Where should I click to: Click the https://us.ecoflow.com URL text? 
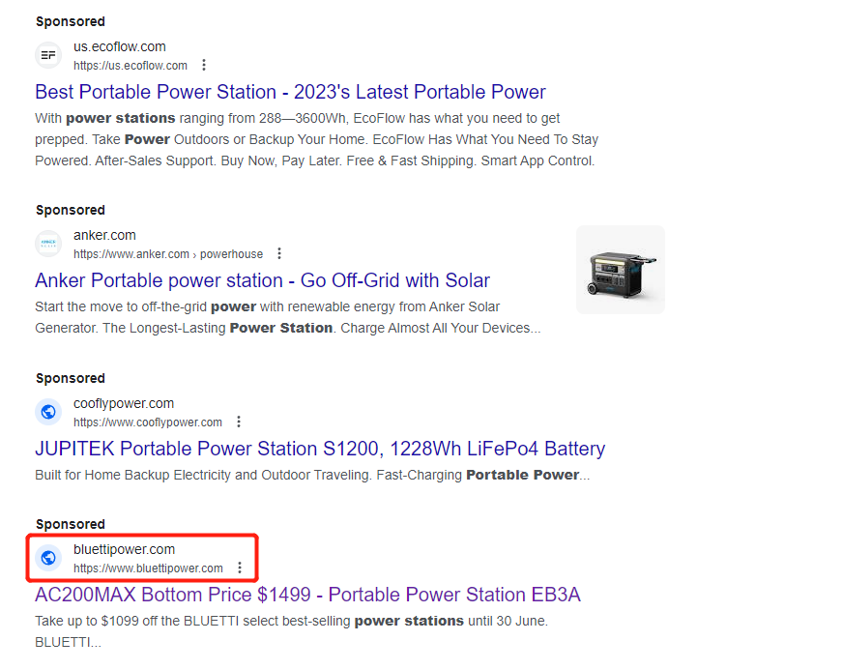click(131, 66)
